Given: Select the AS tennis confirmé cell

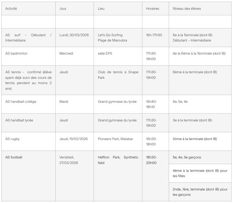Looking at the screenshot, I should [28, 80].
